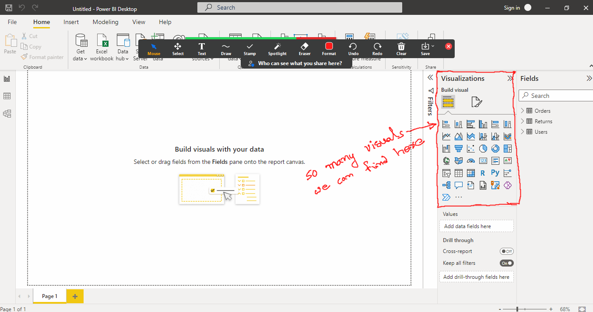The width and height of the screenshot is (593, 312).
Task: Open the File menu
Action: point(12,22)
